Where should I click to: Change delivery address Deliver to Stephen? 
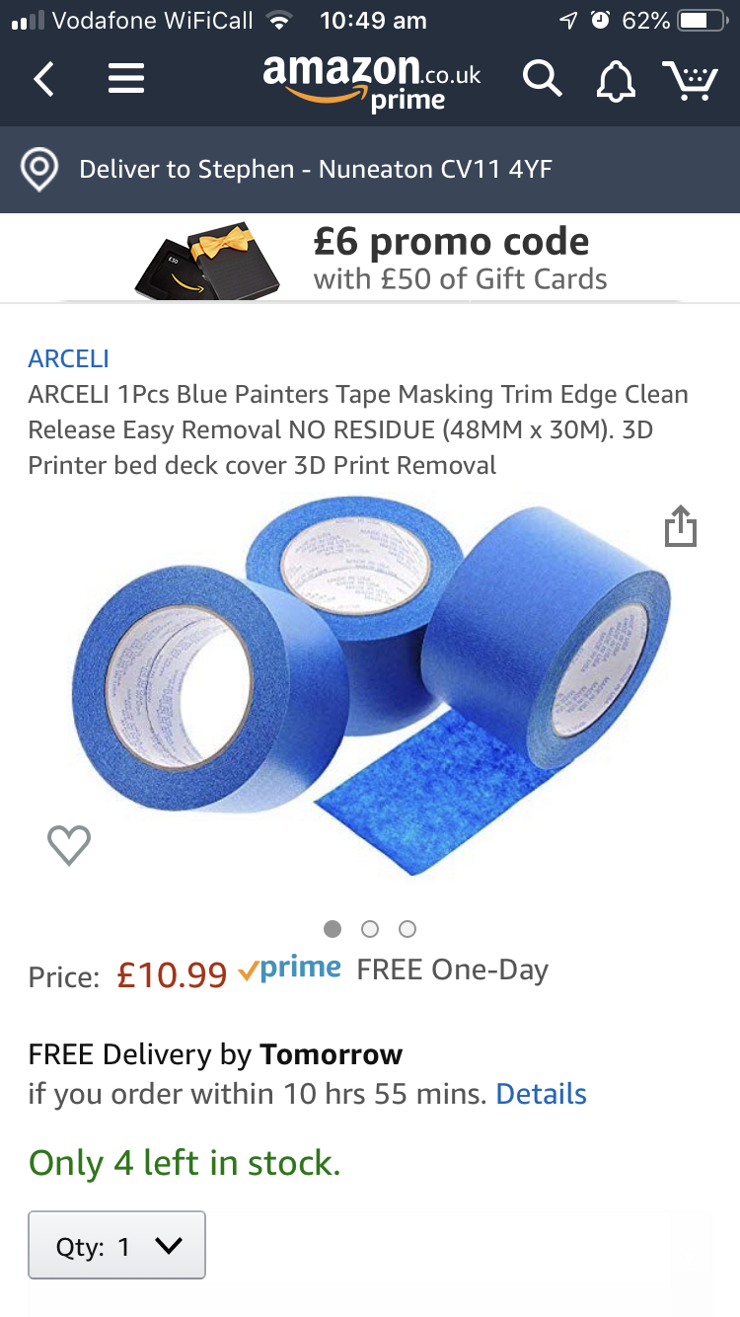tap(315, 170)
